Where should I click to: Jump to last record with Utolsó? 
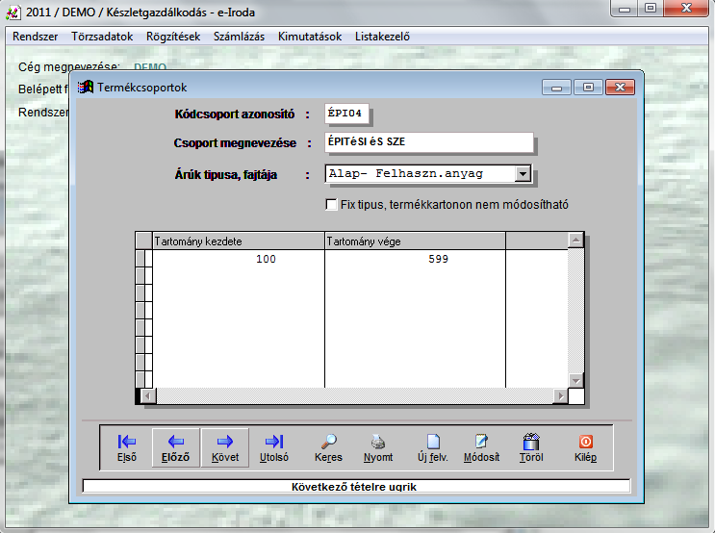pyautogui.click(x=274, y=447)
